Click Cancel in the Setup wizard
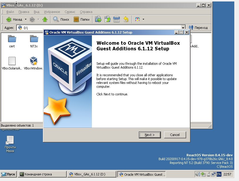This screenshot has height=181, width=239. [175, 135]
